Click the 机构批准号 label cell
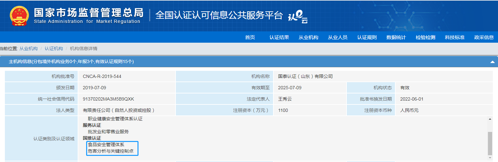 point(41,77)
